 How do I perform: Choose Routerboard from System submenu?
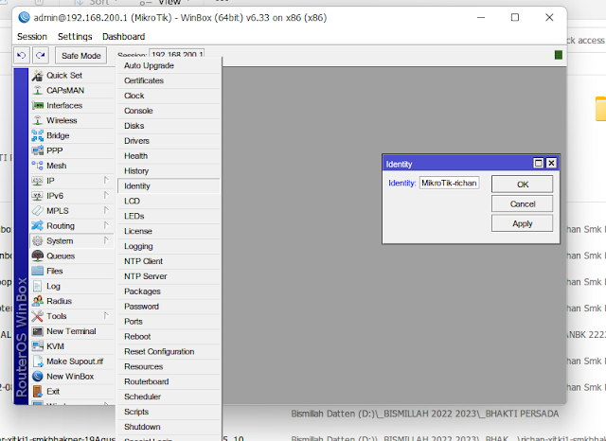[169, 382]
